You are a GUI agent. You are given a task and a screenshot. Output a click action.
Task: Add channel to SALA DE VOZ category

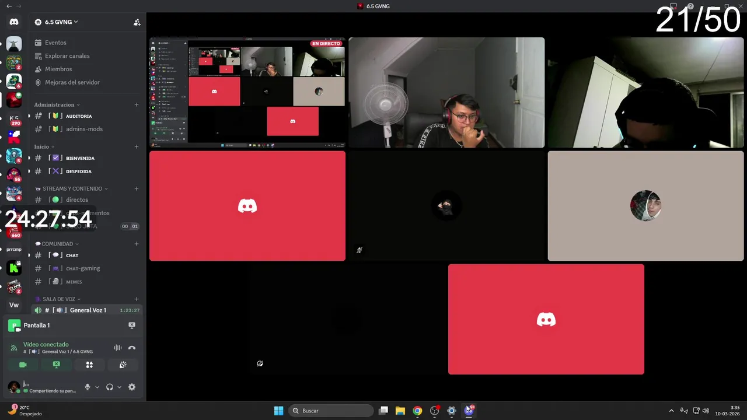137,299
